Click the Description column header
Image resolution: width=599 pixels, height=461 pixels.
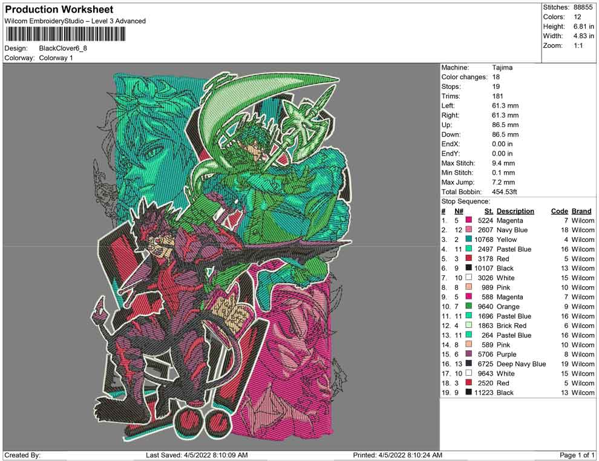[516, 211]
